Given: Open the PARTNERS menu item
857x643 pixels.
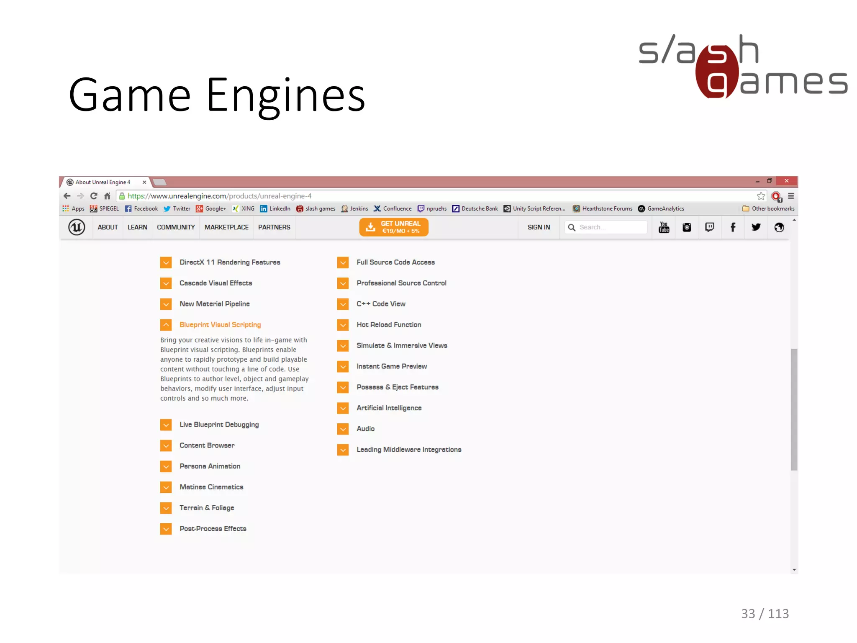Looking at the screenshot, I should 274,227.
